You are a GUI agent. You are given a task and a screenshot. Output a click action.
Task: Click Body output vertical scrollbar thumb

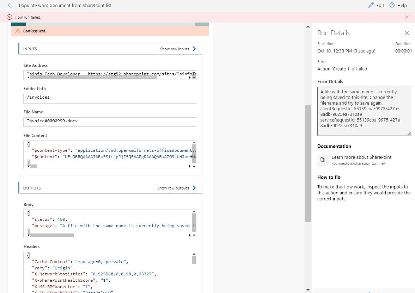194,223
